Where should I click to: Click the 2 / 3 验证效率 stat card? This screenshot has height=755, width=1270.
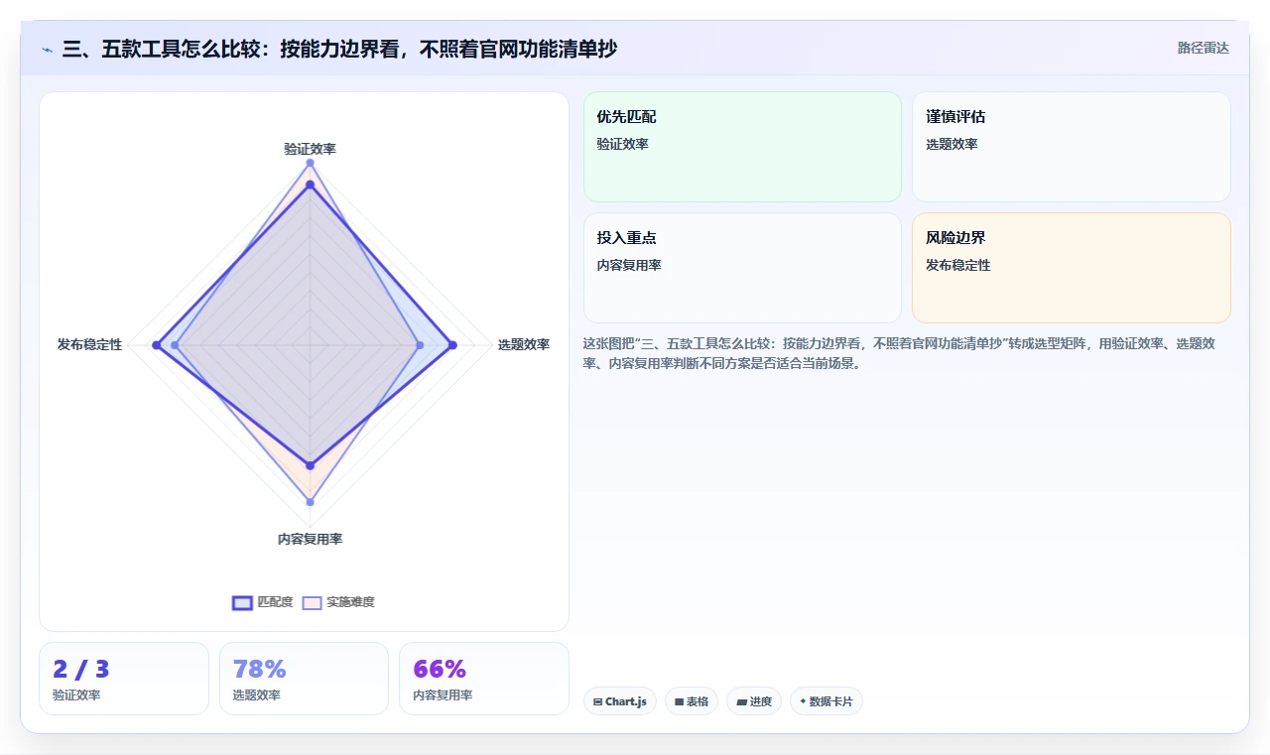click(x=124, y=679)
